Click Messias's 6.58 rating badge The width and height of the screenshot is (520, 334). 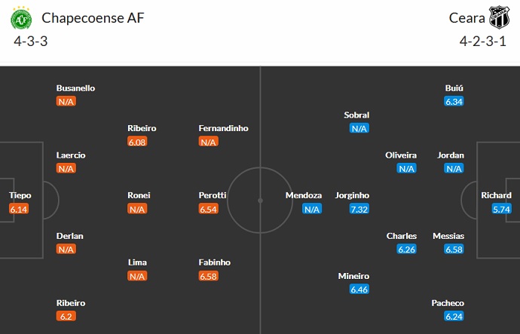tap(454, 250)
